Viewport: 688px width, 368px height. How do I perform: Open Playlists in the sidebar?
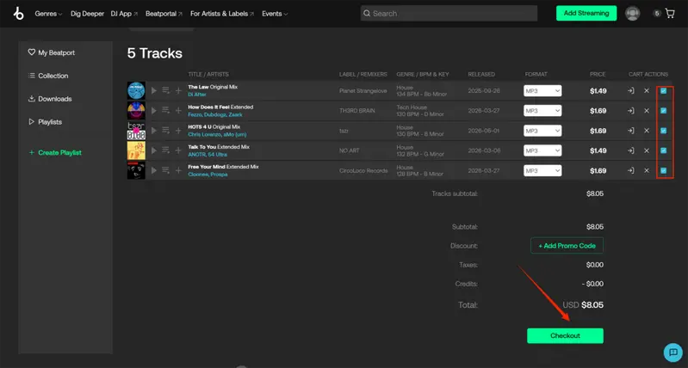[x=45, y=122]
